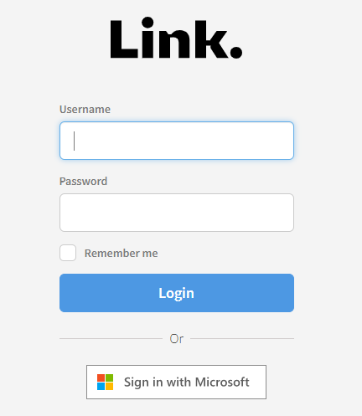
Task: Click the Microsoft four-color logo icon
Action: pos(105,382)
